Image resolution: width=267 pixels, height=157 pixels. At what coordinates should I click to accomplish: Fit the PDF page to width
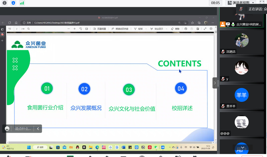87,29
